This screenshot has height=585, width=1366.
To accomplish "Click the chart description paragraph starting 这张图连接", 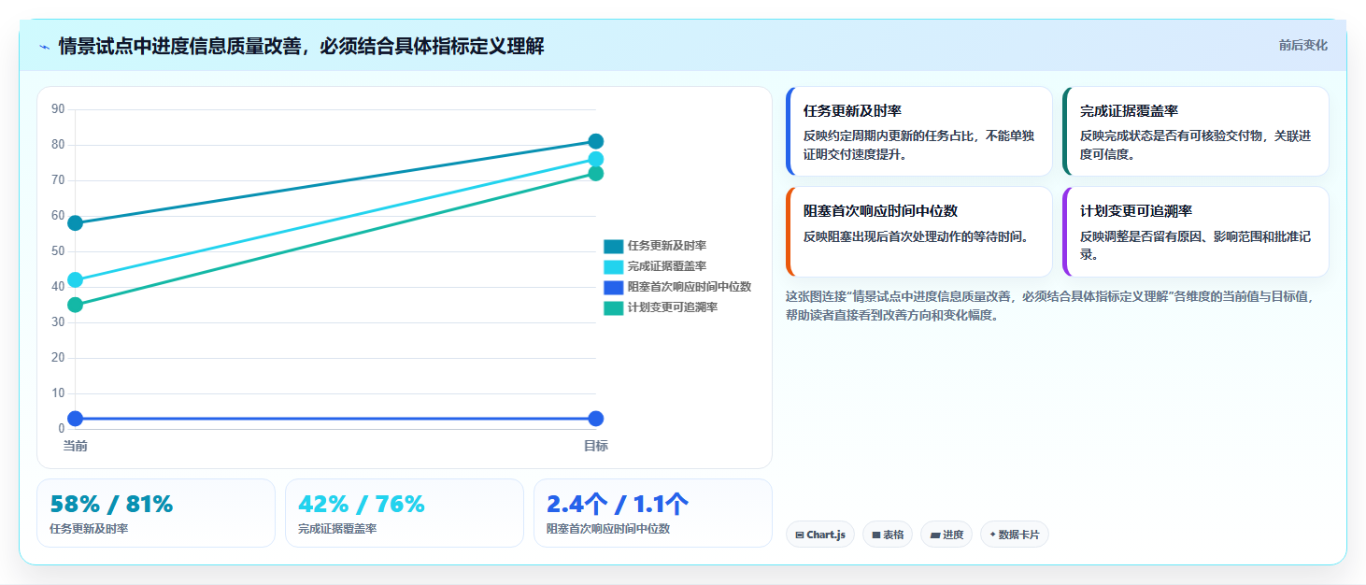I will click(1052, 306).
